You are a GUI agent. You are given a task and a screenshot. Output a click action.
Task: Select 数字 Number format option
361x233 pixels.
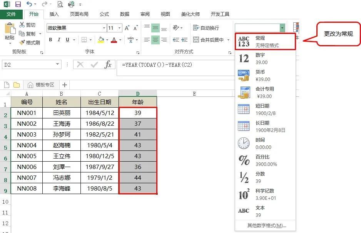265,58
